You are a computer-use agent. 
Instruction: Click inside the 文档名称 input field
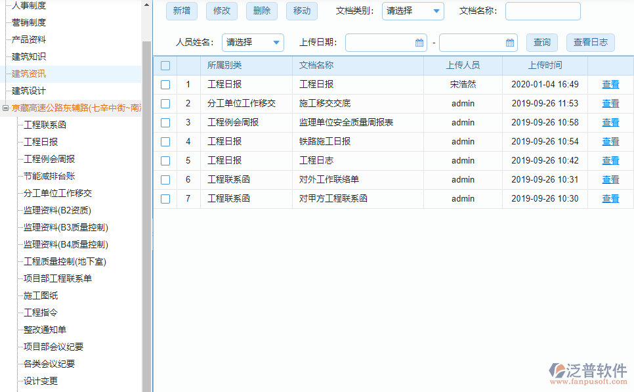pyautogui.click(x=543, y=11)
